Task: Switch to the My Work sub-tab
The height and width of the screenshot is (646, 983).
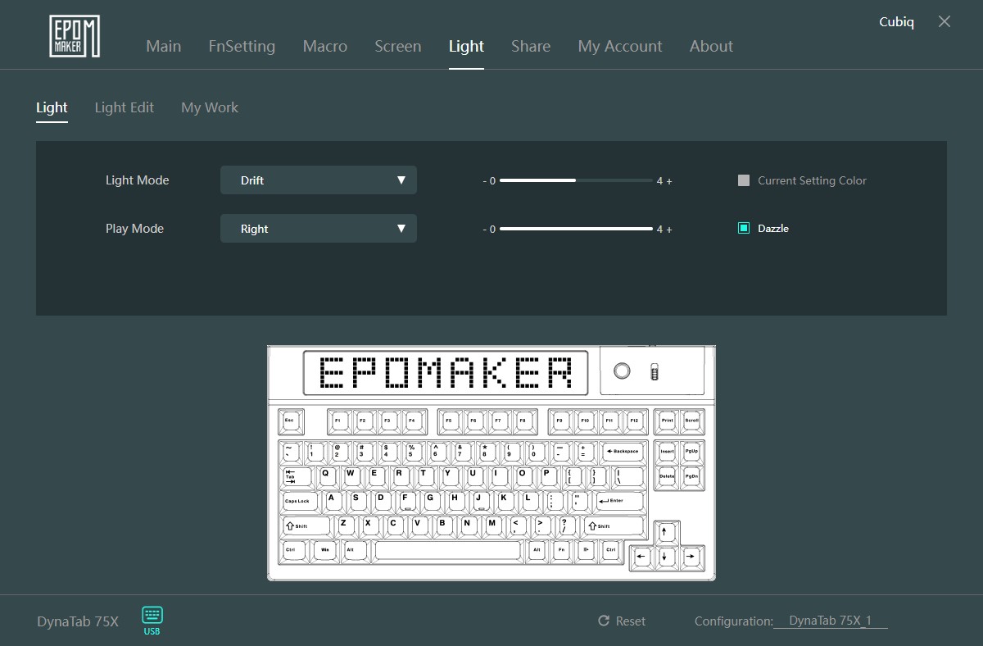Action: (x=210, y=107)
